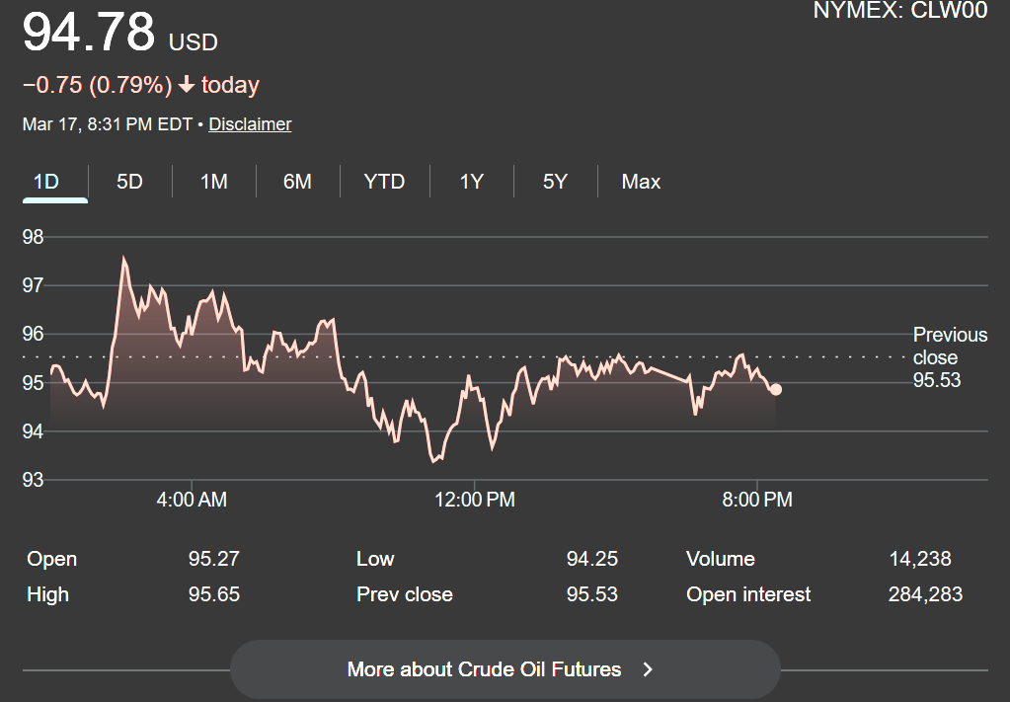This screenshot has width=1010, height=702.
Task: Open the 1M chart range
Action: pyautogui.click(x=213, y=182)
